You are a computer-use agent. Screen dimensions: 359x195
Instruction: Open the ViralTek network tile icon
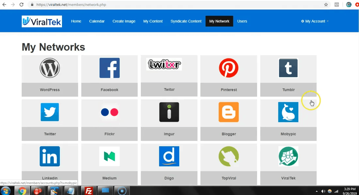(288, 156)
